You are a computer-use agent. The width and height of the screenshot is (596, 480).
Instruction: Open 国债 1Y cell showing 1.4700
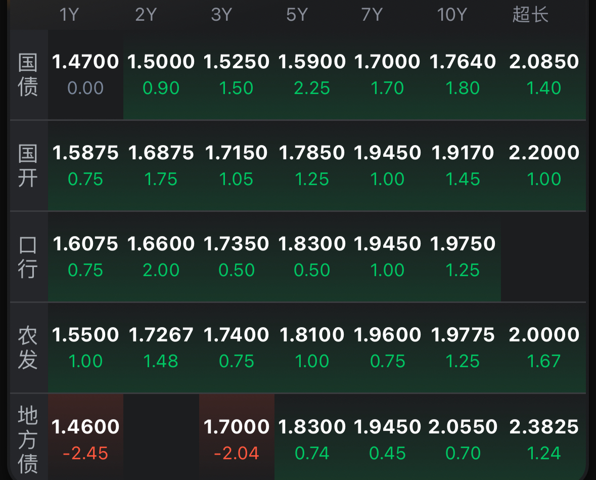click(85, 75)
